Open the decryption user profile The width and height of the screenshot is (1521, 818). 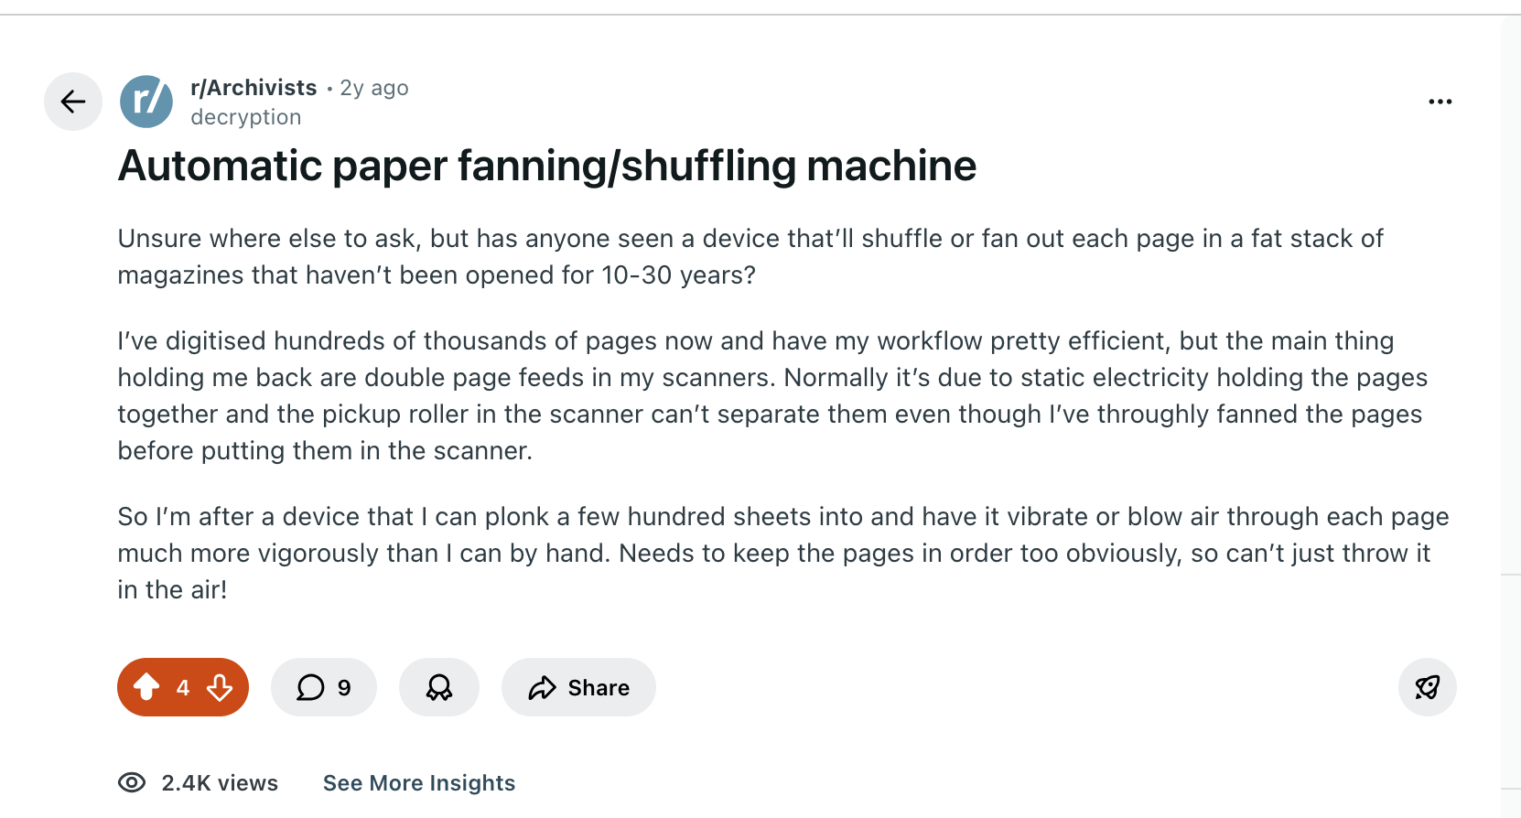point(245,117)
